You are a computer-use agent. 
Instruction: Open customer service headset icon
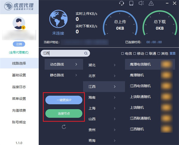(121, 3)
